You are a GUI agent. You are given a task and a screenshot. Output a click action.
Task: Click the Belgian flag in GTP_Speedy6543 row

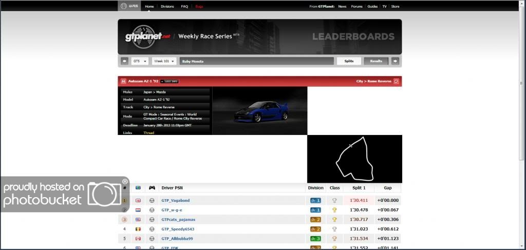point(138,229)
